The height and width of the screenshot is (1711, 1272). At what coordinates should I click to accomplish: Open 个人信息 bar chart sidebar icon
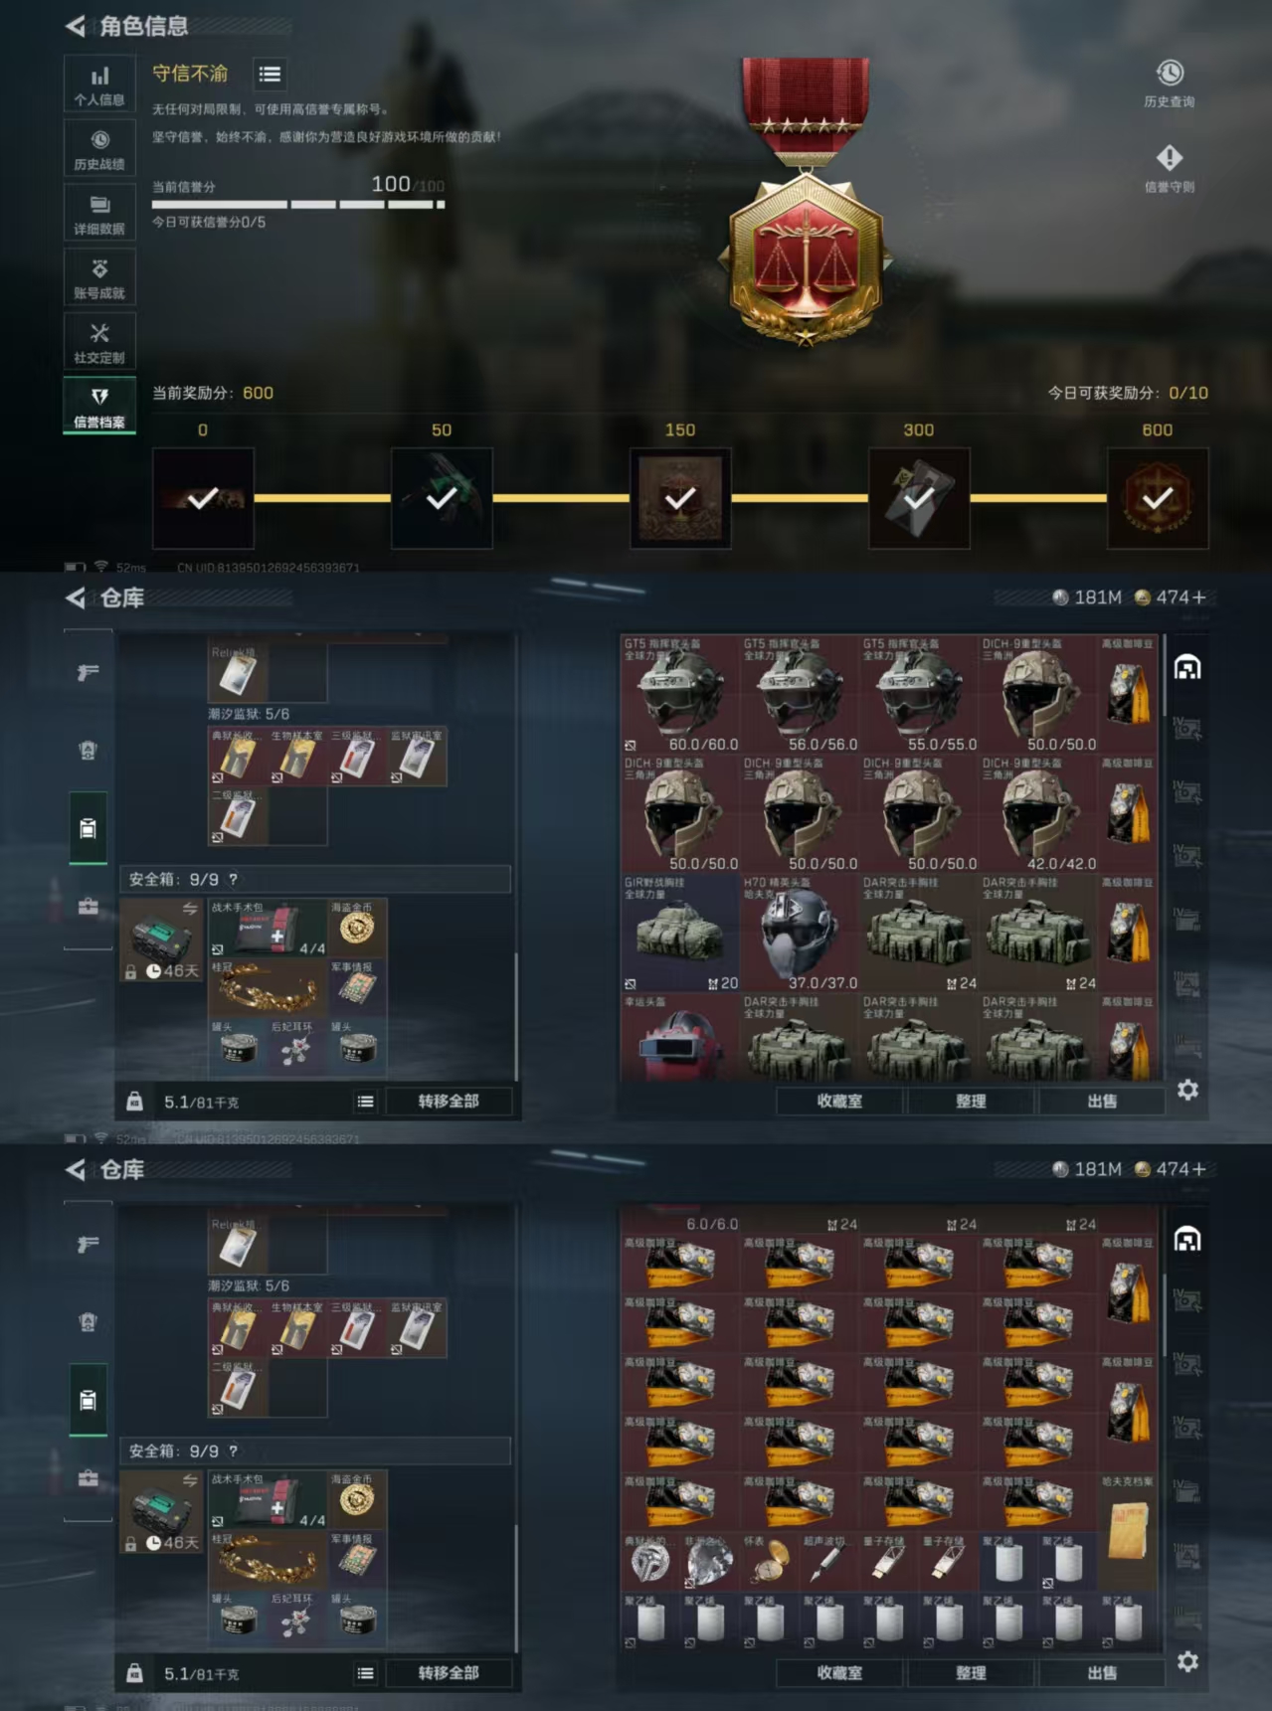[99, 84]
